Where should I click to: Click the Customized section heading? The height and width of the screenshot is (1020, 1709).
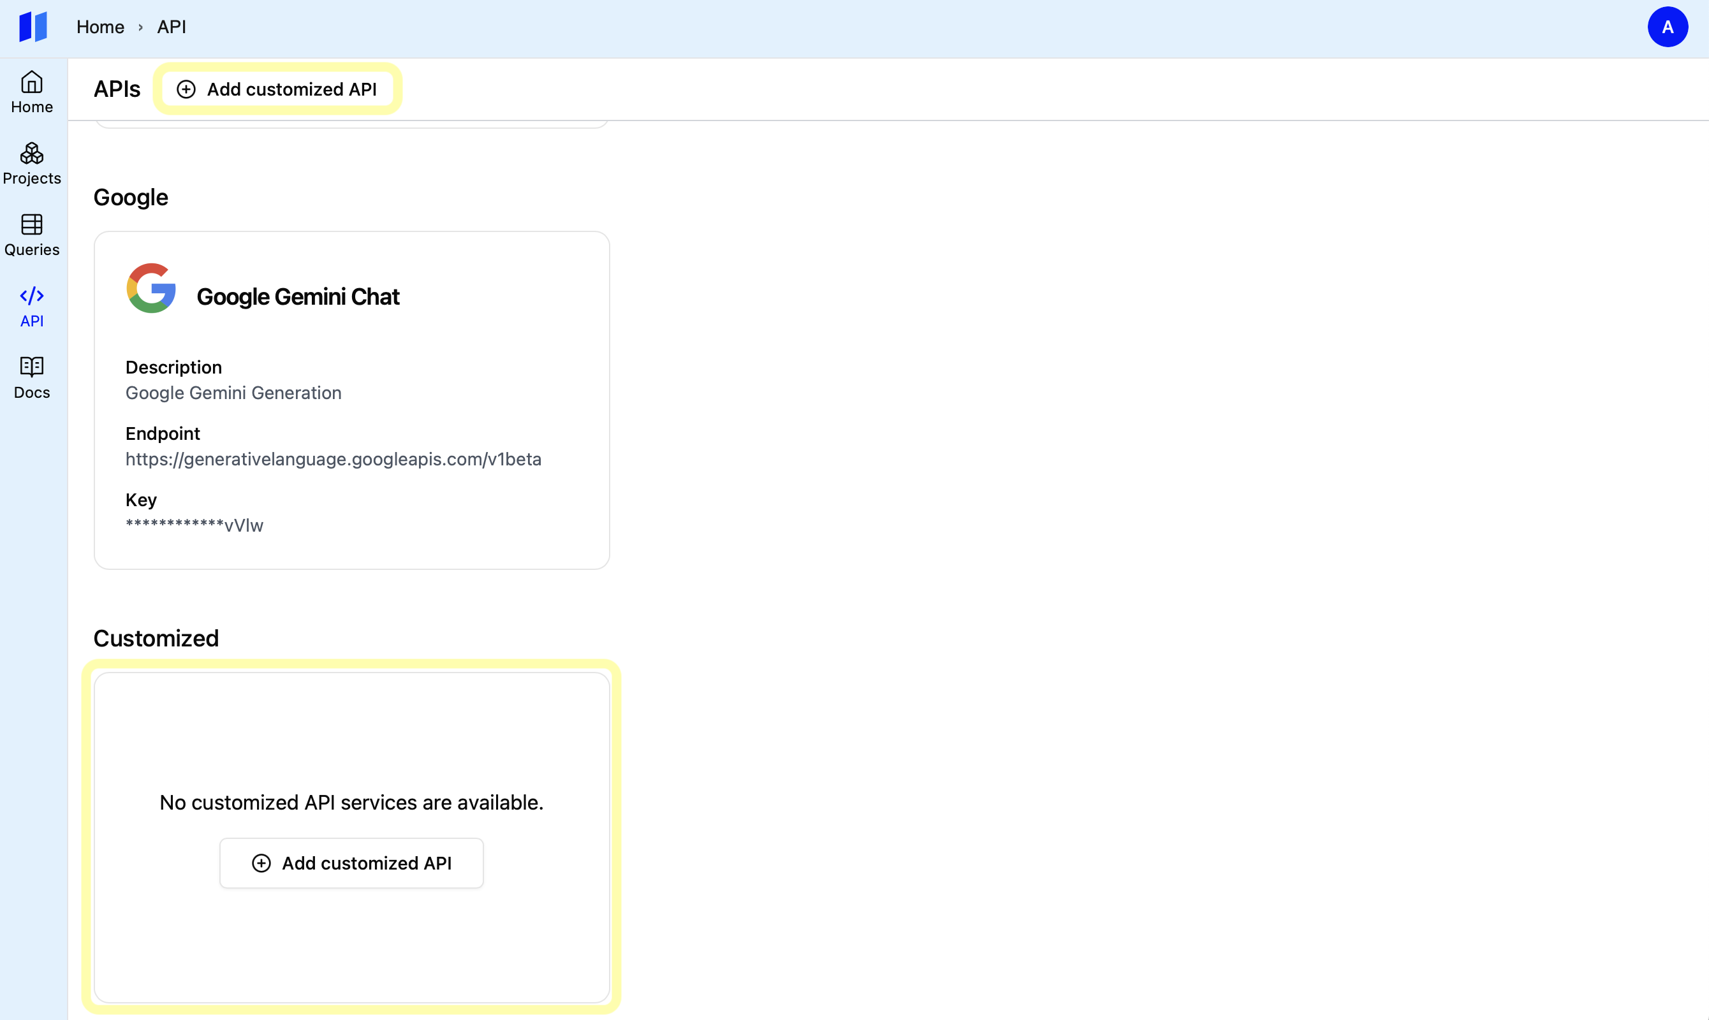pos(156,639)
